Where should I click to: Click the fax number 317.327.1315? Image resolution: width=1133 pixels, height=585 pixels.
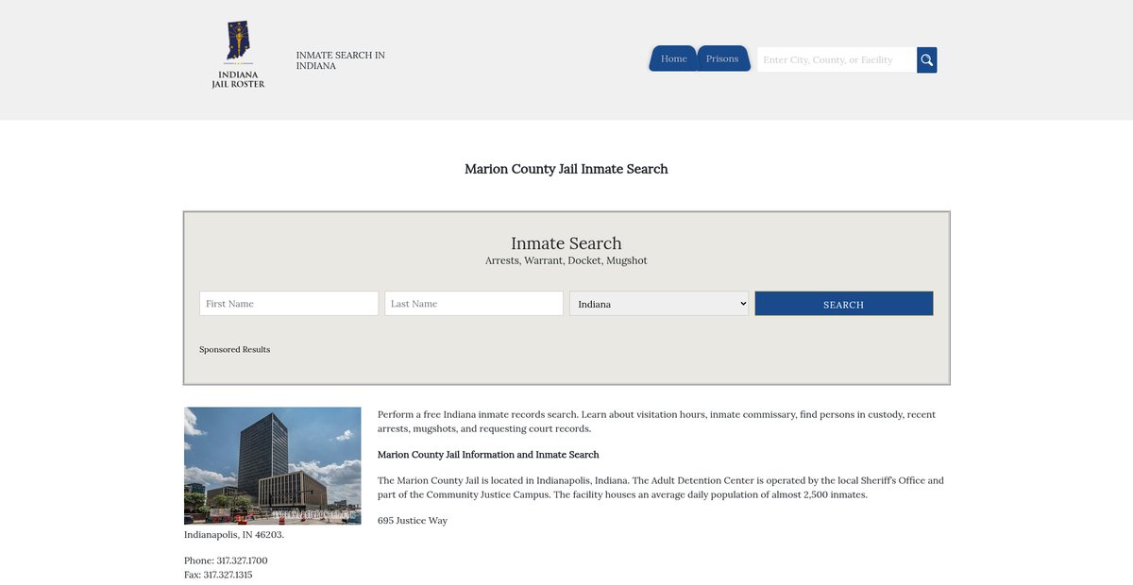click(x=228, y=575)
